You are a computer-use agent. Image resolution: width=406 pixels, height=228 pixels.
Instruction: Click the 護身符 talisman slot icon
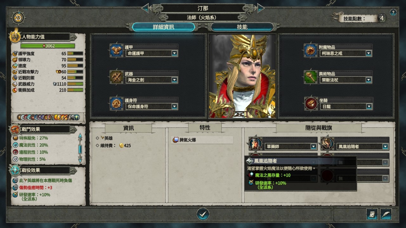tap(116, 104)
